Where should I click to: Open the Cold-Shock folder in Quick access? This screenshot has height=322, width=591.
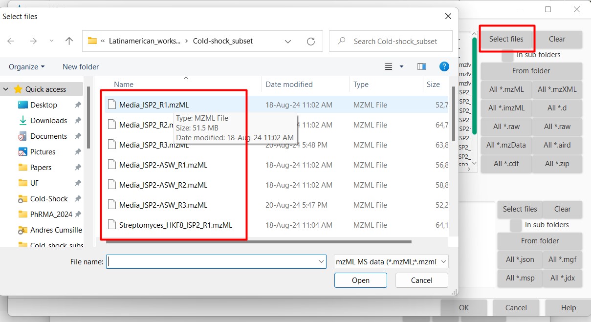click(x=49, y=198)
